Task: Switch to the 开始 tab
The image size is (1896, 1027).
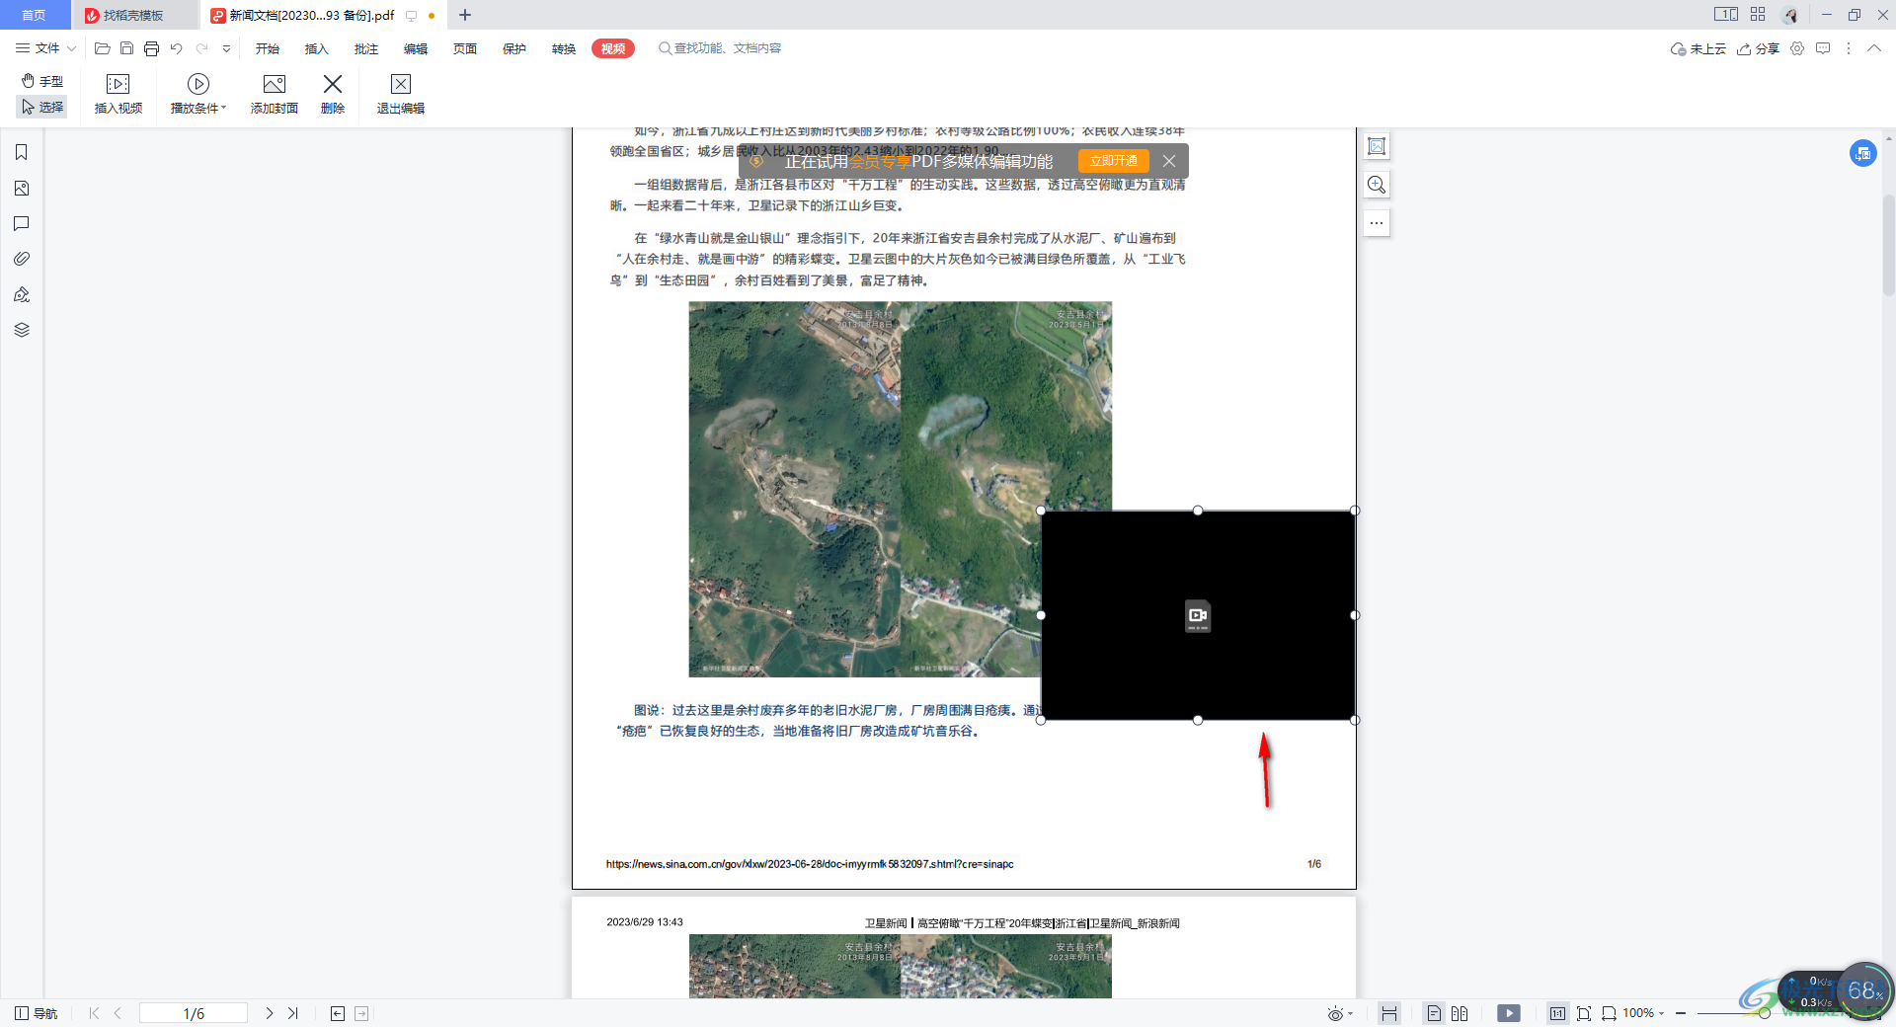Action: tap(268, 48)
